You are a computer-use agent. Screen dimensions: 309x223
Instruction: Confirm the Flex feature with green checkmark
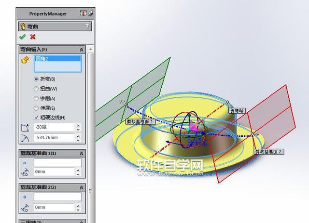pyautogui.click(x=23, y=37)
